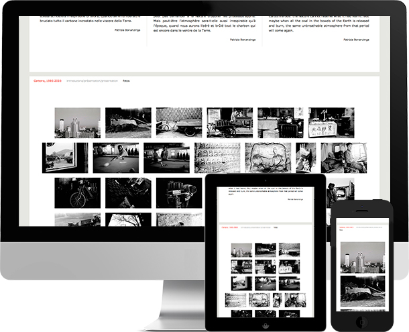Open the city skyline thumbnail on the desktop
The image size is (409, 332).
[78, 123]
